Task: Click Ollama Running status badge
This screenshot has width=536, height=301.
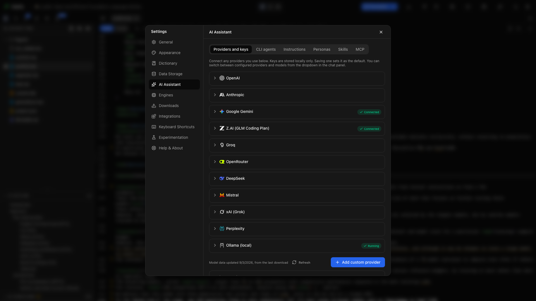Action: coord(371,246)
